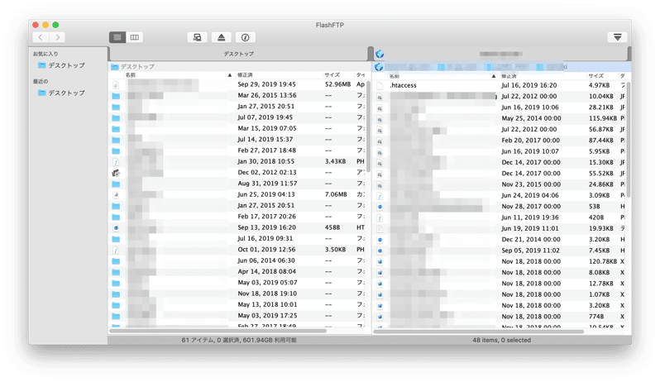Click file icon of Oct 01, 2019 12:56 row
The height and width of the screenshot is (382, 660).
point(116,250)
